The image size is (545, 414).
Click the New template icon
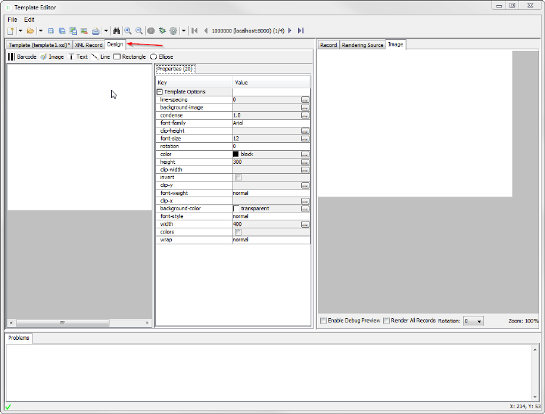pyautogui.click(x=11, y=31)
